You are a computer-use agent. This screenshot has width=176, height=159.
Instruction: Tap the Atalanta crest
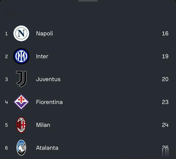click(21, 148)
